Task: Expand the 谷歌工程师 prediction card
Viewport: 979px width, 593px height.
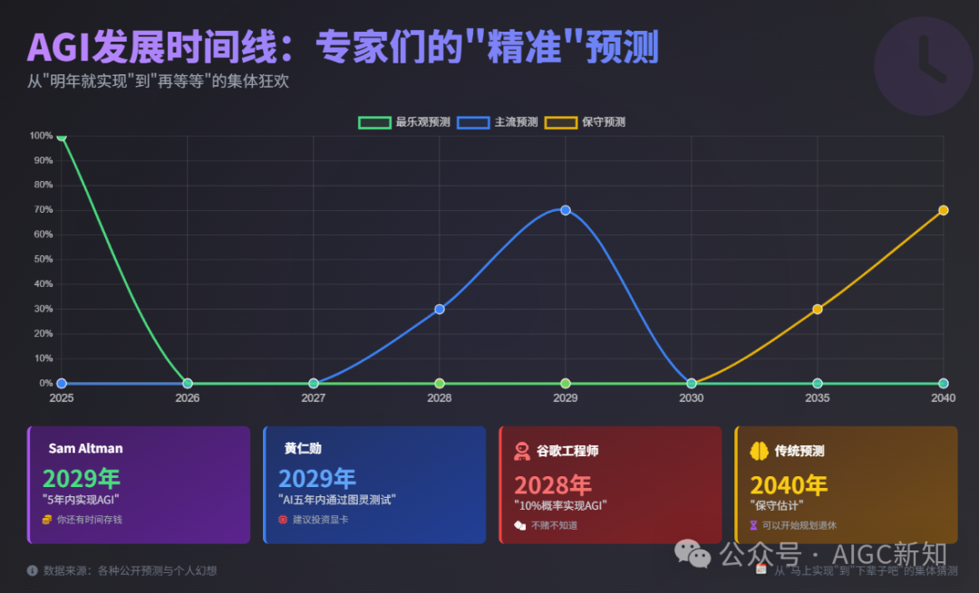Action: tap(610, 484)
